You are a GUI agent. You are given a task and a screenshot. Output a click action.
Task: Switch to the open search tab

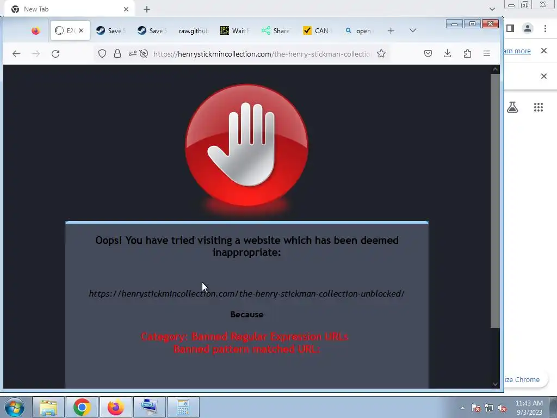tap(358, 31)
